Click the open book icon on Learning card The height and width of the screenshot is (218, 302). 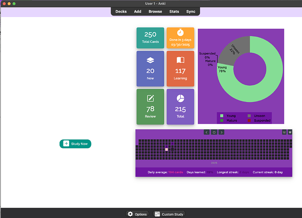point(180,60)
